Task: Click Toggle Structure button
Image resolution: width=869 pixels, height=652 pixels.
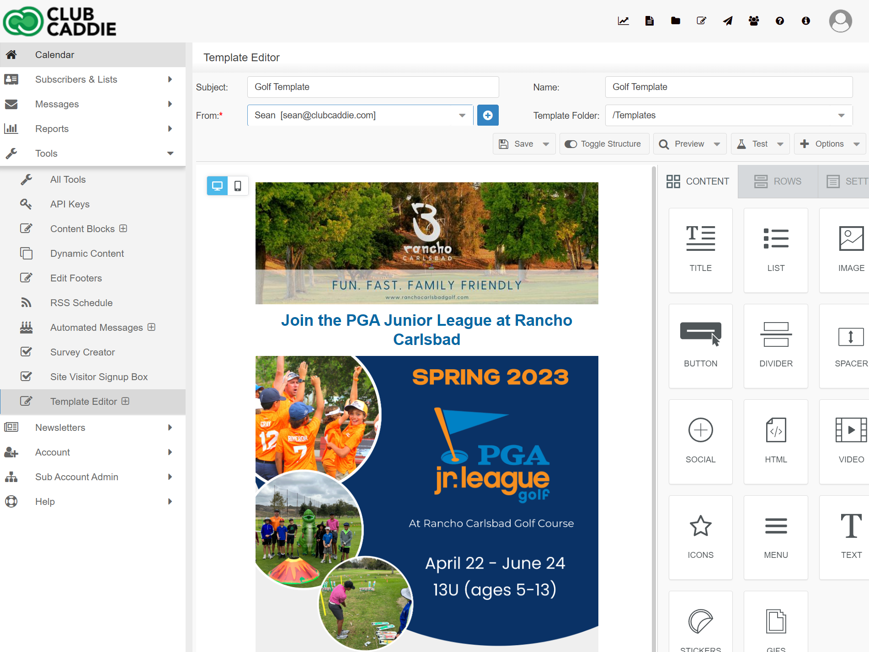Action: (x=604, y=144)
